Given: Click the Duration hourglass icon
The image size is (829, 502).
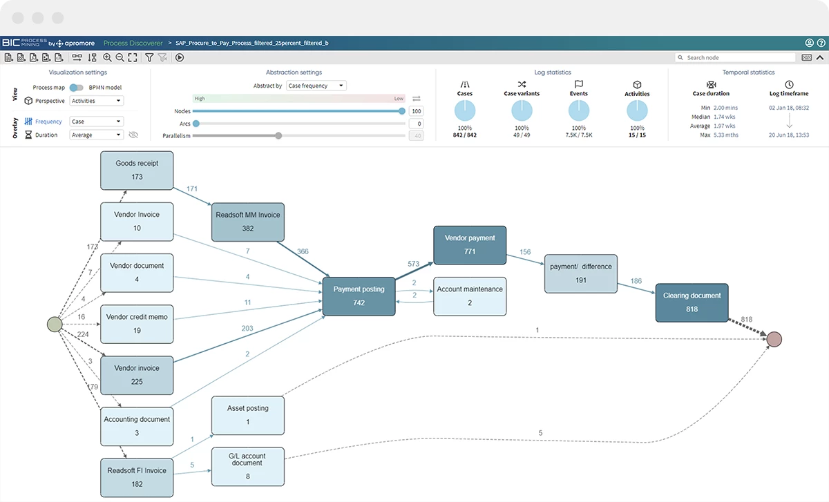Looking at the screenshot, I should pyautogui.click(x=28, y=135).
